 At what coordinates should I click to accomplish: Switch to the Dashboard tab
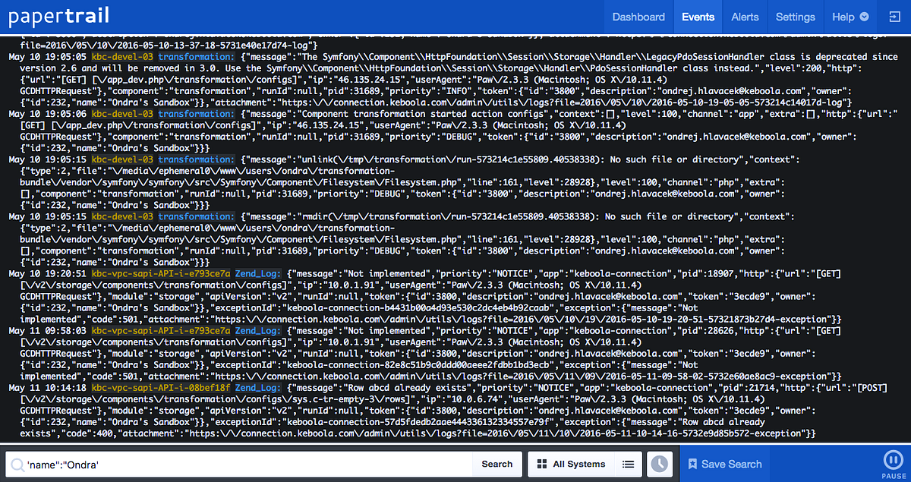(638, 16)
